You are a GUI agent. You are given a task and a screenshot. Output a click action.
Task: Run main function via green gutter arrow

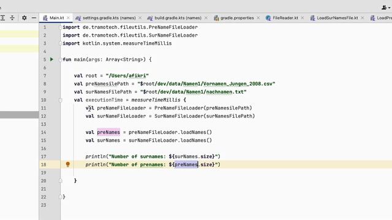[x=51, y=59]
